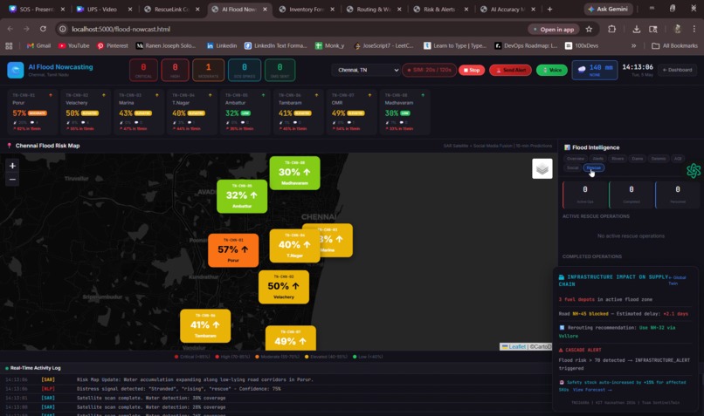Open browser downloads icon
Image resolution: width=704 pixels, height=416 pixels.
tap(636, 29)
